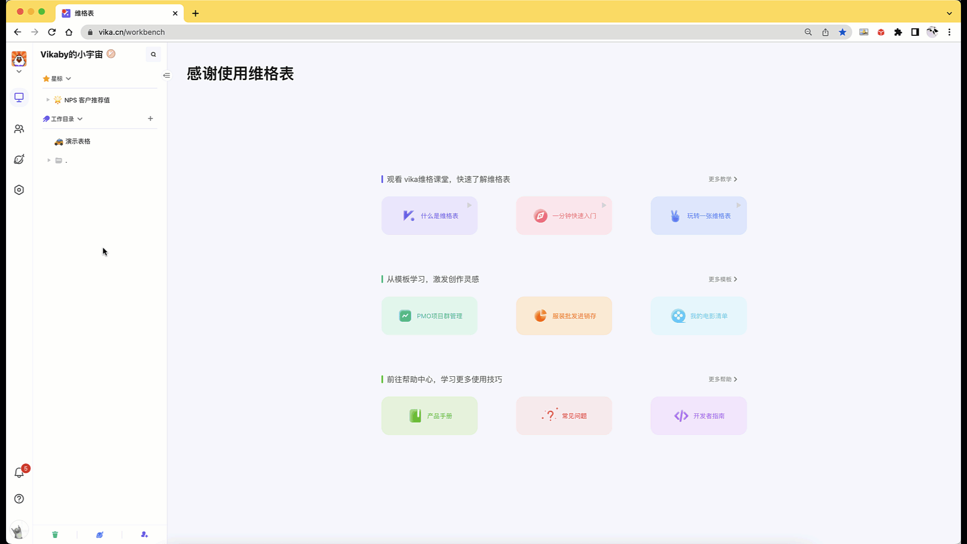Open the PMO项目群管理 template

[429, 316]
